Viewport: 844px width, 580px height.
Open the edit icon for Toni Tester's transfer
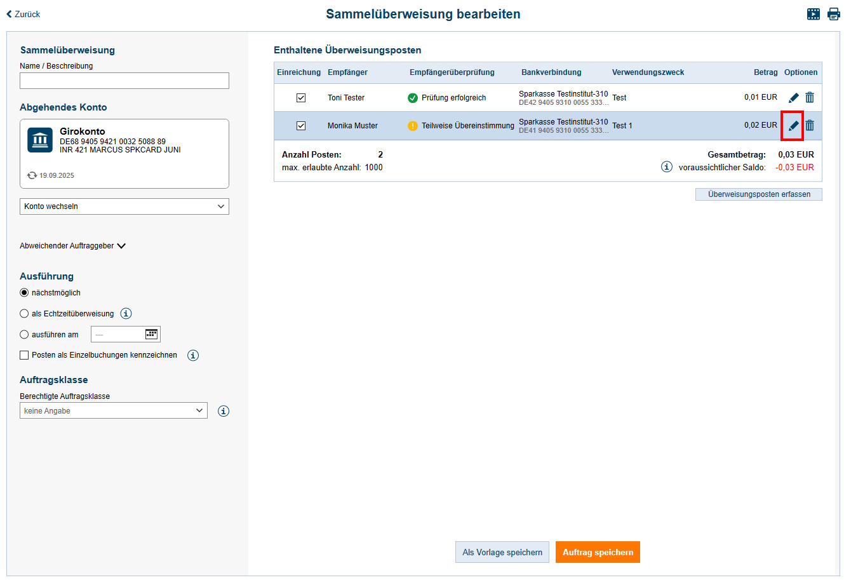[793, 97]
